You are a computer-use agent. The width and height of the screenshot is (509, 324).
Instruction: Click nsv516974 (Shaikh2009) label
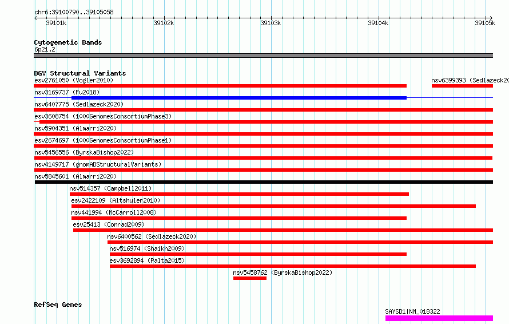147,248
